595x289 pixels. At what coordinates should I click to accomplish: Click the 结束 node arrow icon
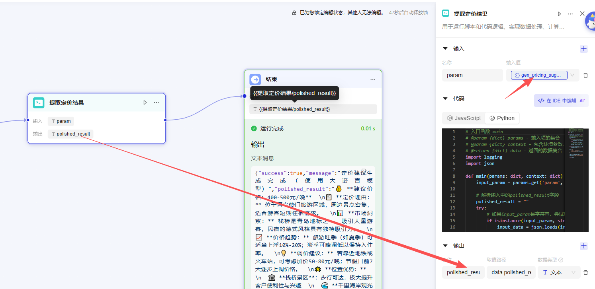click(255, 80)
